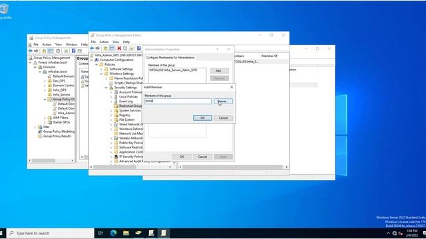Screen dimensions: 426x239
Task: Click Wired Network policies node icon
Action: (x=116, y=124)
